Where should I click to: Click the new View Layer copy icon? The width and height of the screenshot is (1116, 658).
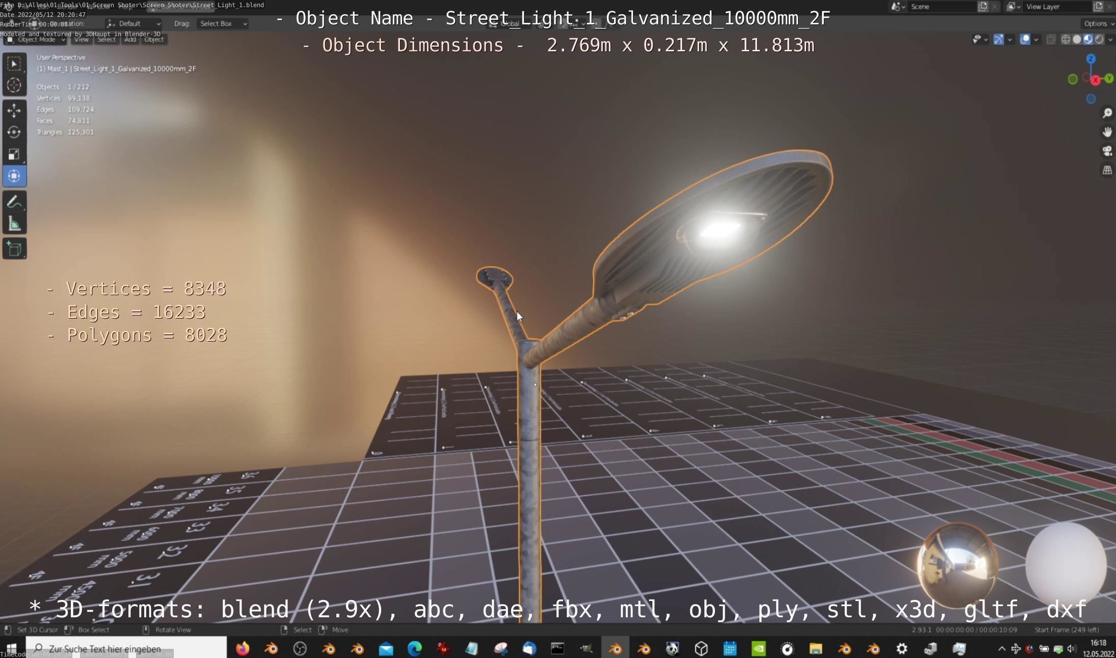[x=1098, y=7]
